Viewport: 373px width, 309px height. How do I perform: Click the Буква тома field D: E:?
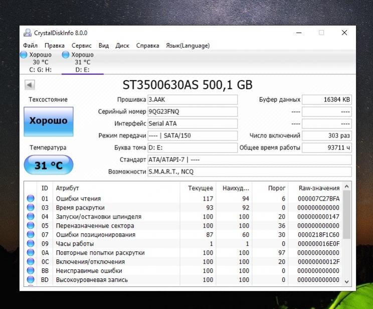click(x=193, y=147)
